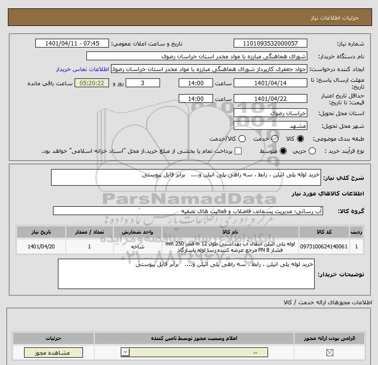
Task: Click the تاریخ نیاز column header
Action: 41,232
